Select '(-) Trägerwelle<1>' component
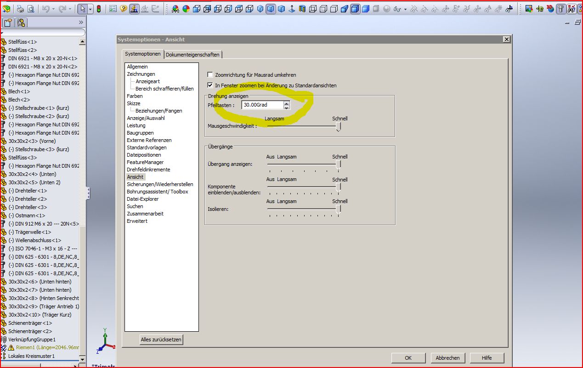 pos(30,232)
